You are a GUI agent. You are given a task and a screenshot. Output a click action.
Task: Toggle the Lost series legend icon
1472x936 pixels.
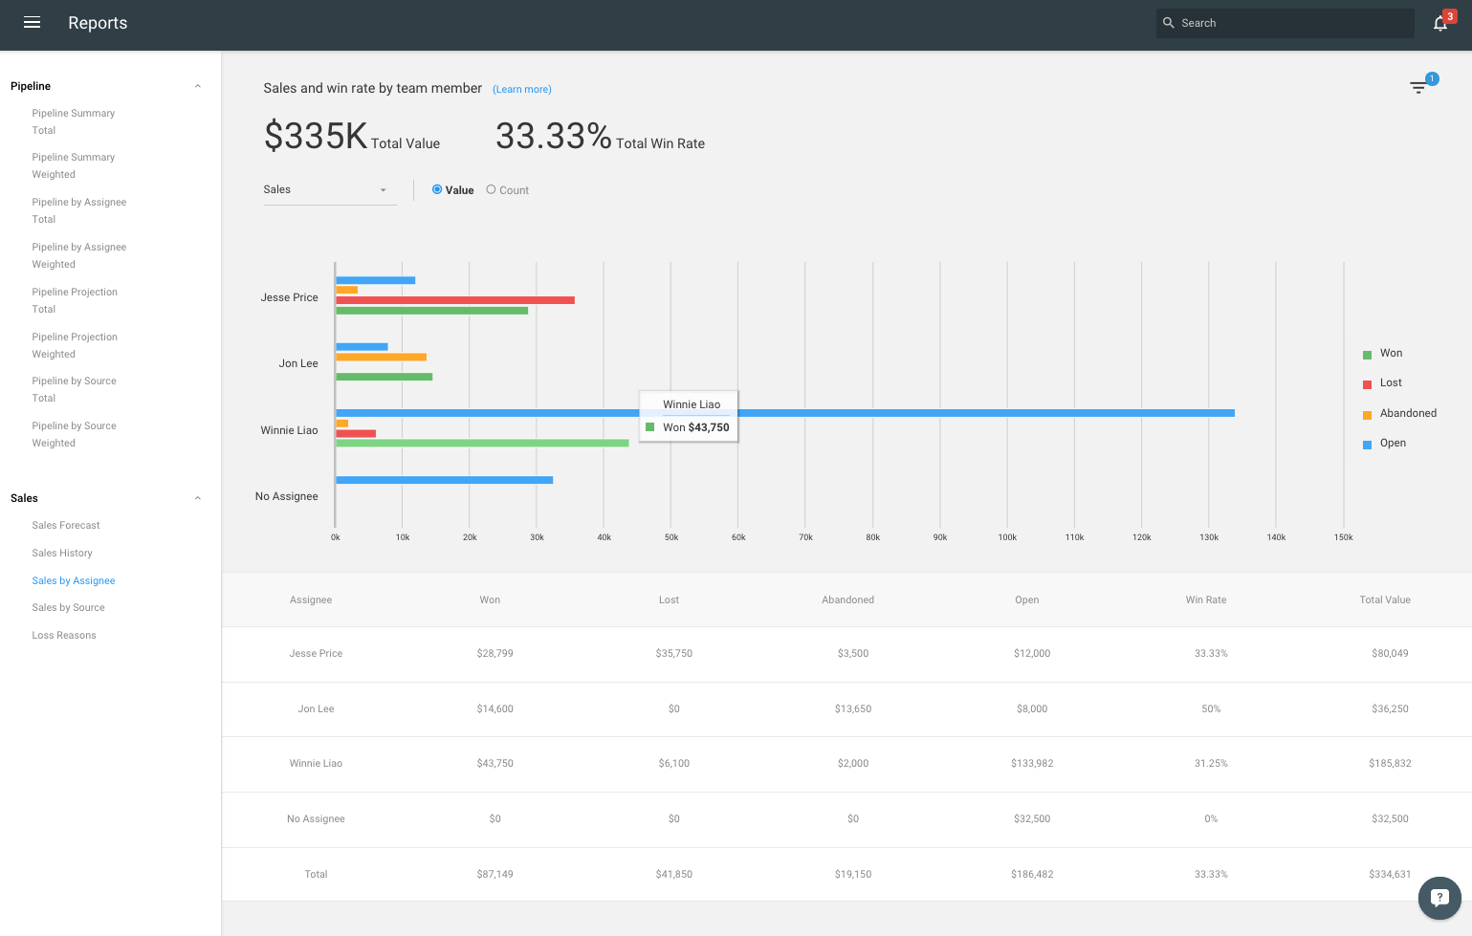[1367, 384]
